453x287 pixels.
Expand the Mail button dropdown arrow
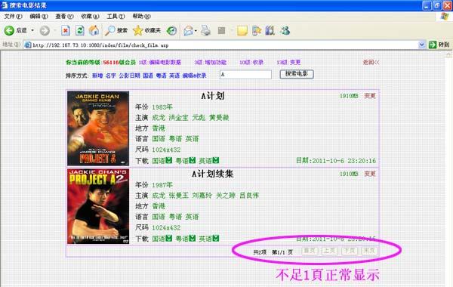[x=196, y=31]
